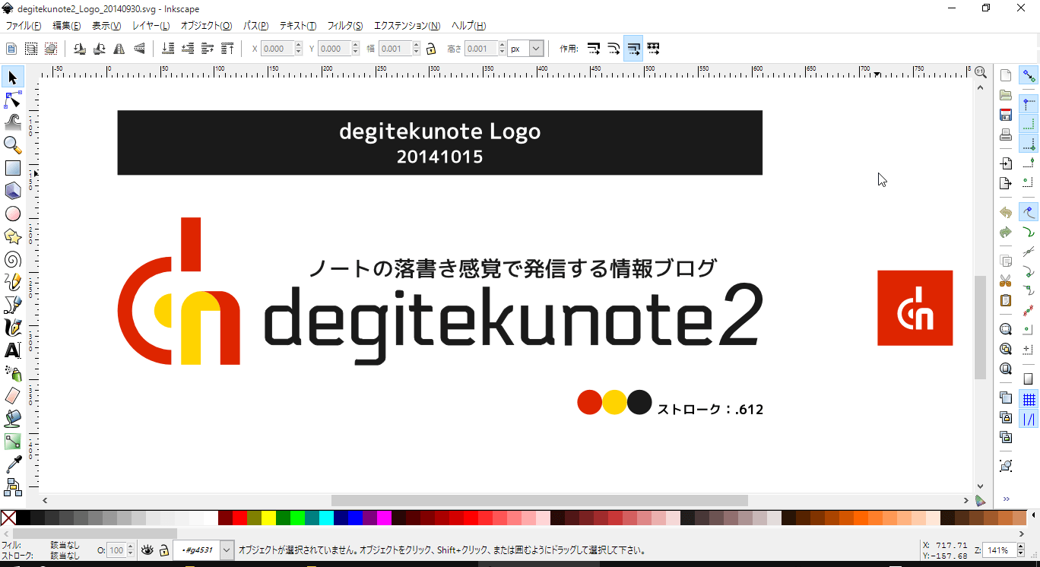Click Rotate 90 degrees clockwise icon

tap(100, 49)
